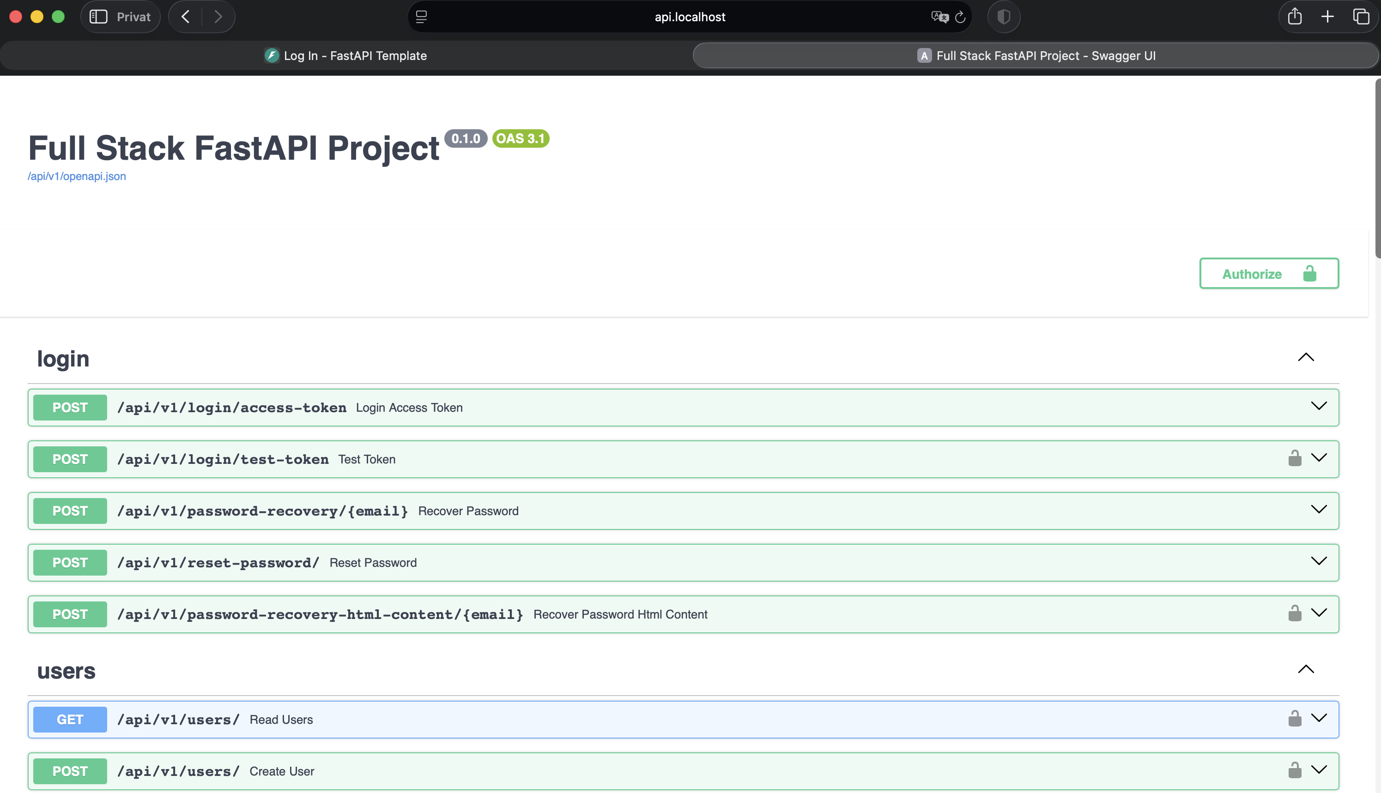The width and height of the screenshot is (1381, 793).
Task: Click the login section heading
Action: click(63, 359)
